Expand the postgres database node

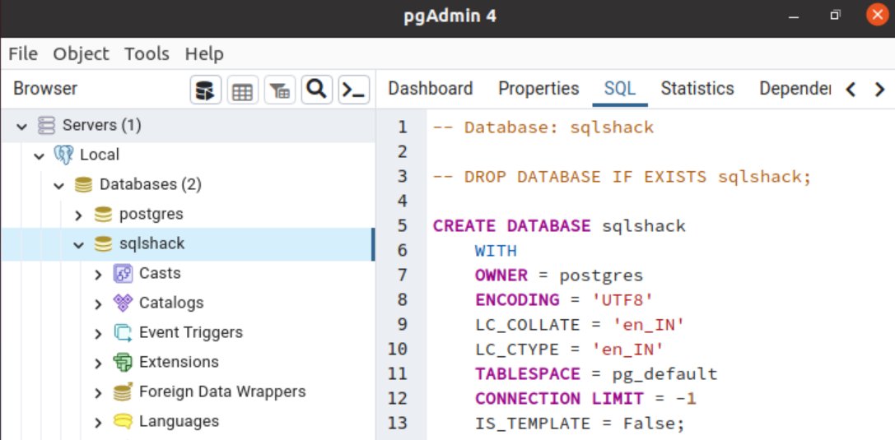79,215
